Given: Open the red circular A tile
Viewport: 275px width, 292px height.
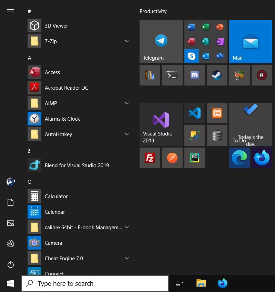Looking at the screenshot, I should (x=262, y=75).
